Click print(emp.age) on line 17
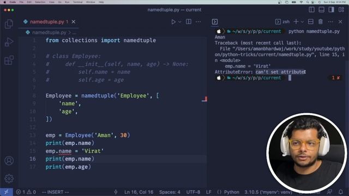Image resolution: width=349 pixels, height=196 pixels. (68, 167)
